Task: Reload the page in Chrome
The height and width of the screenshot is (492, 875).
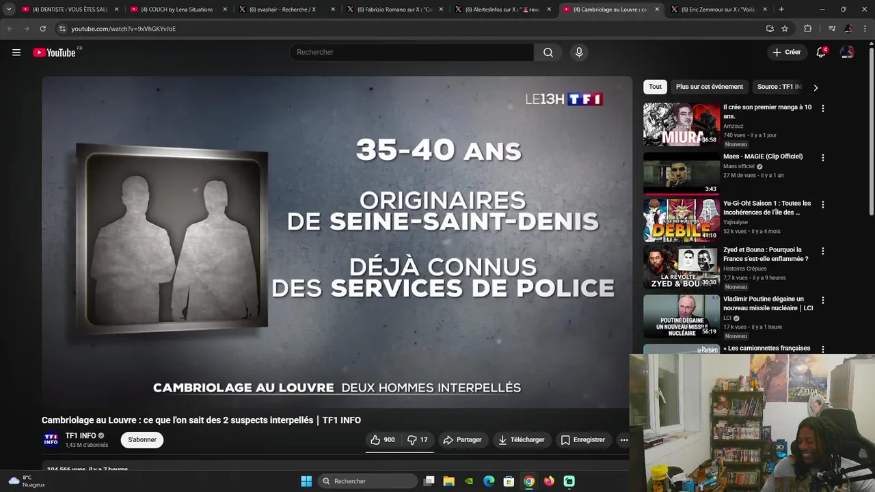Action: (x=42, y=29)
